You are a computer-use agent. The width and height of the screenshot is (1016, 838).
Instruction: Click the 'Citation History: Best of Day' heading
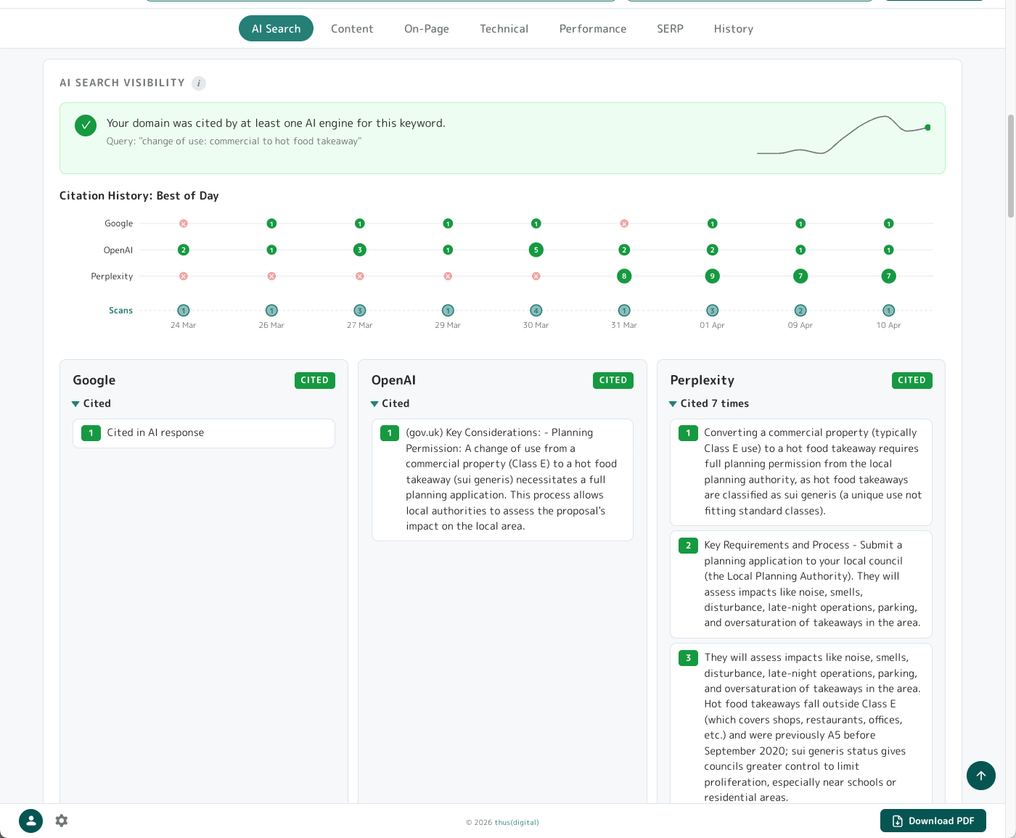click(x=139, y=196)
